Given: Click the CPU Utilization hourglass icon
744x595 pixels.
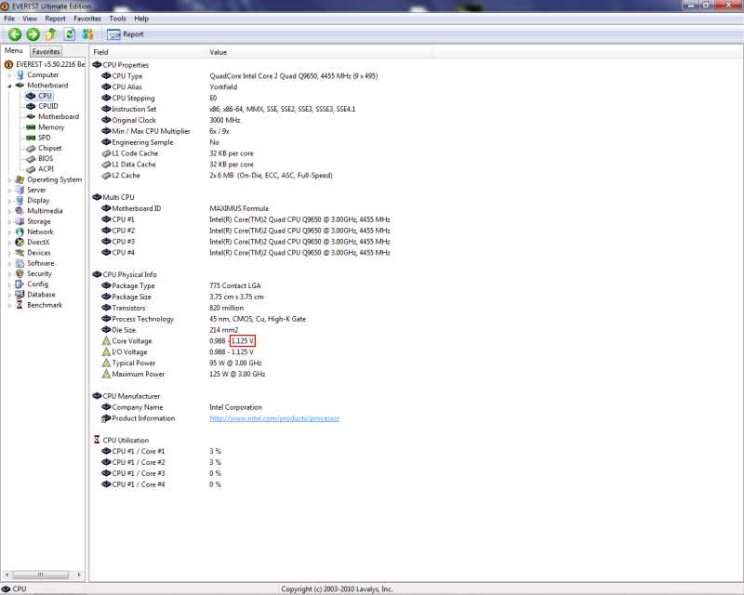Looking at the screenshot, I should [97, 440].
